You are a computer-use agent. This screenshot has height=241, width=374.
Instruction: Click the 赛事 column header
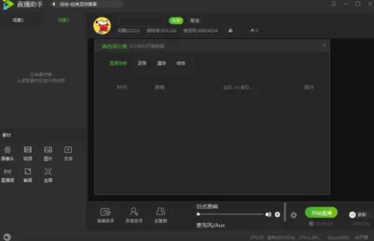[160, 87]
